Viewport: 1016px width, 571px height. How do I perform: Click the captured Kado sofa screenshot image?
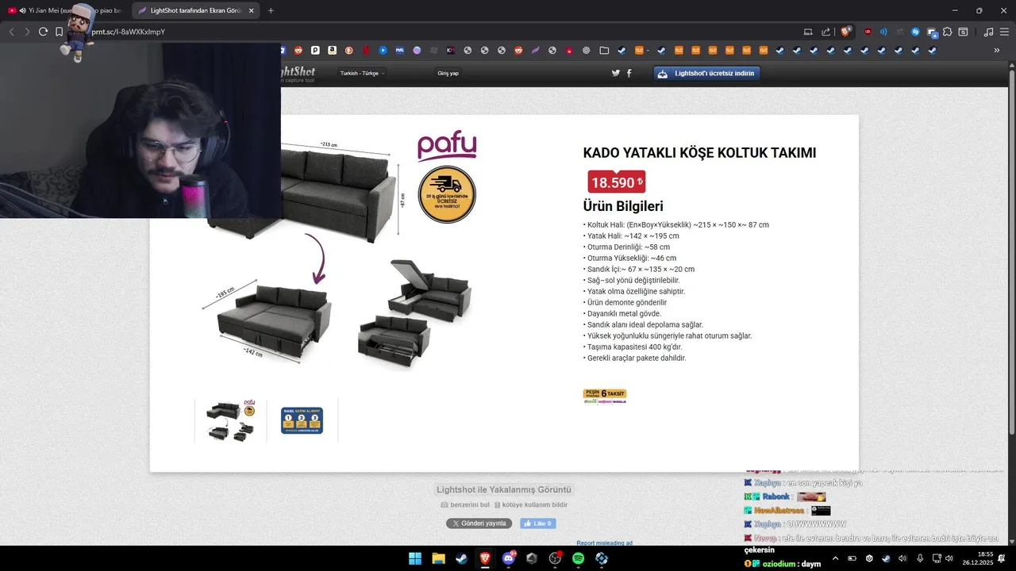tap(504, 293)
